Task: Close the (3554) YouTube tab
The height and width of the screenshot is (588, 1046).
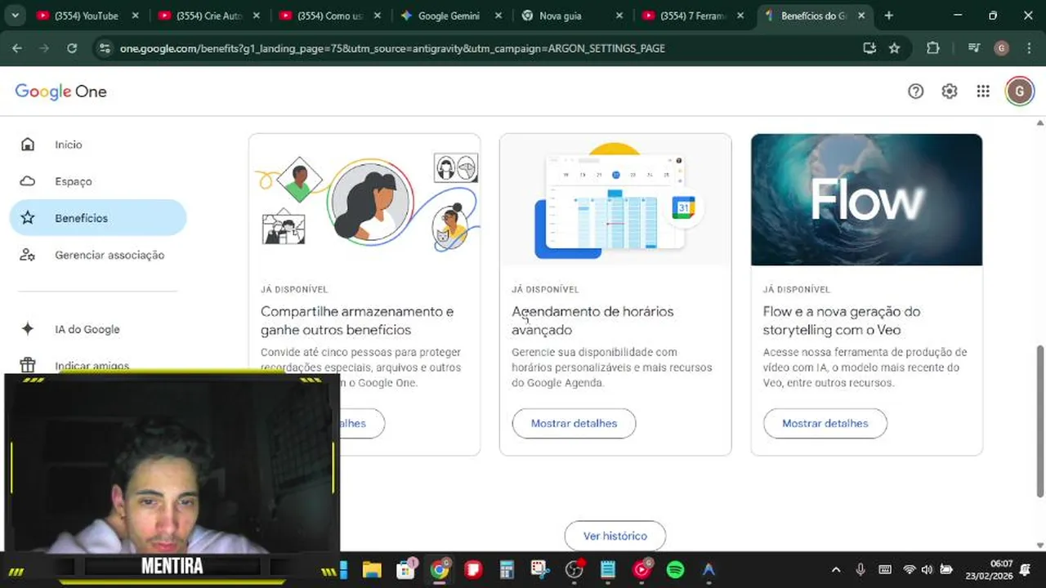Action: pos(136,16)
